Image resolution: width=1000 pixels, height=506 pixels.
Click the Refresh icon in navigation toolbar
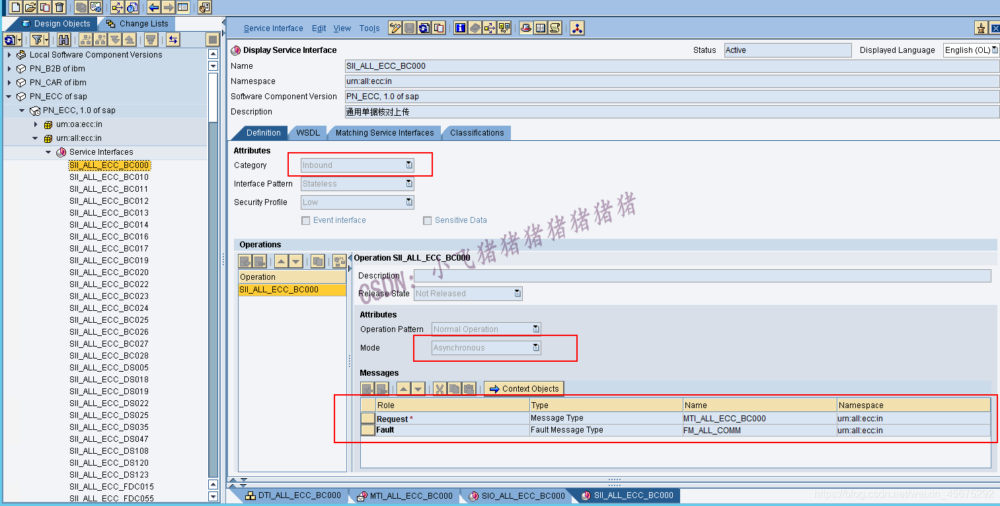click(x=12, y=40)
